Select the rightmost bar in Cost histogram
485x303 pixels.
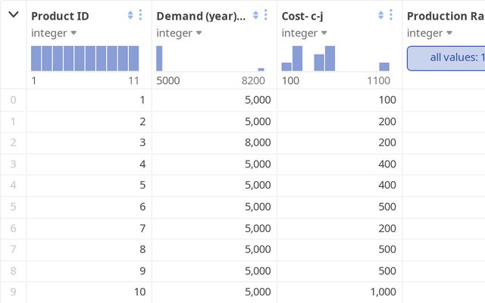tap(384, 67)
